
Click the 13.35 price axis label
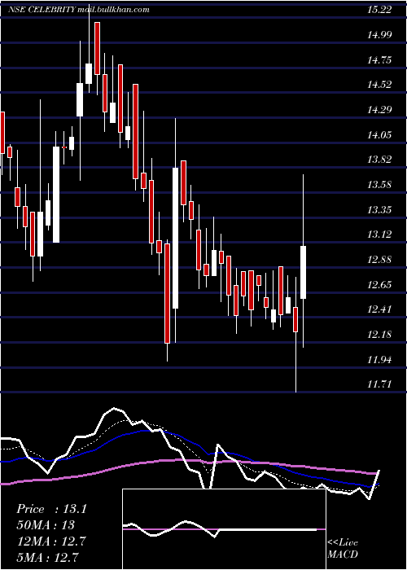point(379,210)
